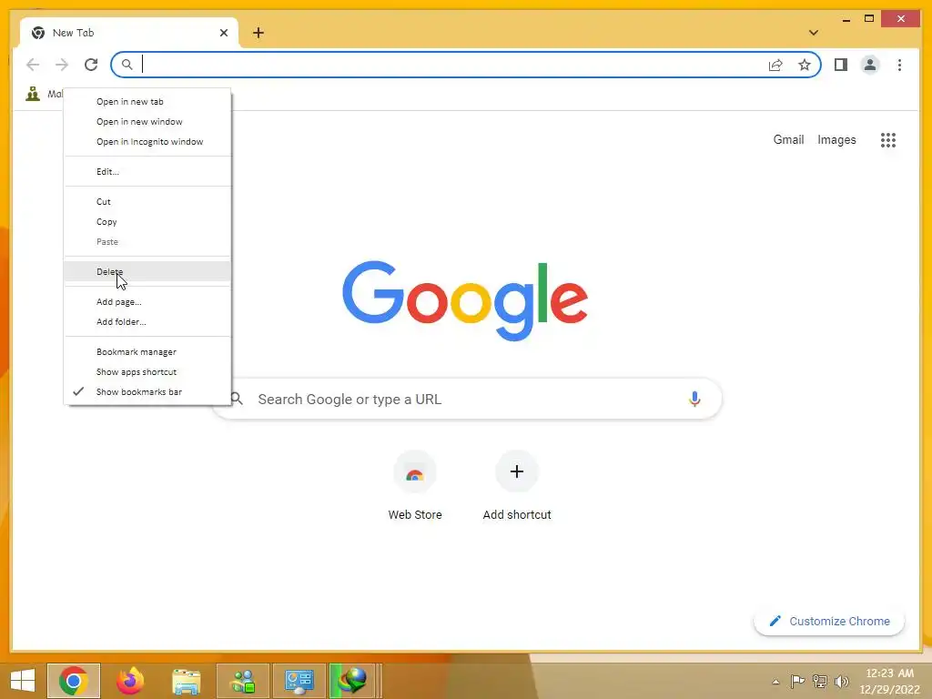Click the volume speaker tray icon
932x699 pixels.
pos(842,681)
